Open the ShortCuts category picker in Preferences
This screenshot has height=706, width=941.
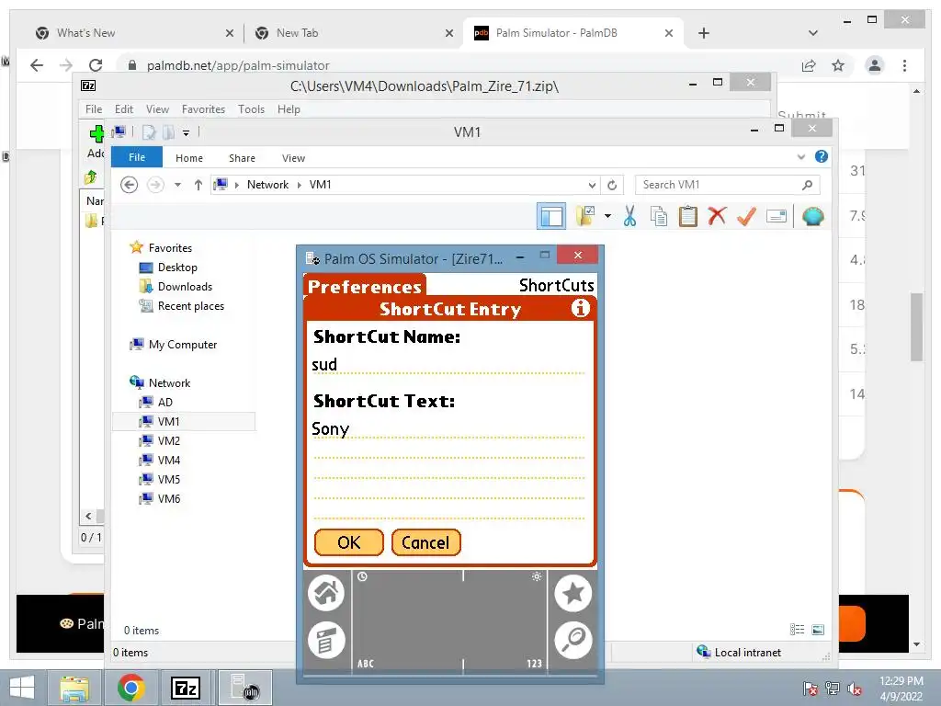pos(556,285)
